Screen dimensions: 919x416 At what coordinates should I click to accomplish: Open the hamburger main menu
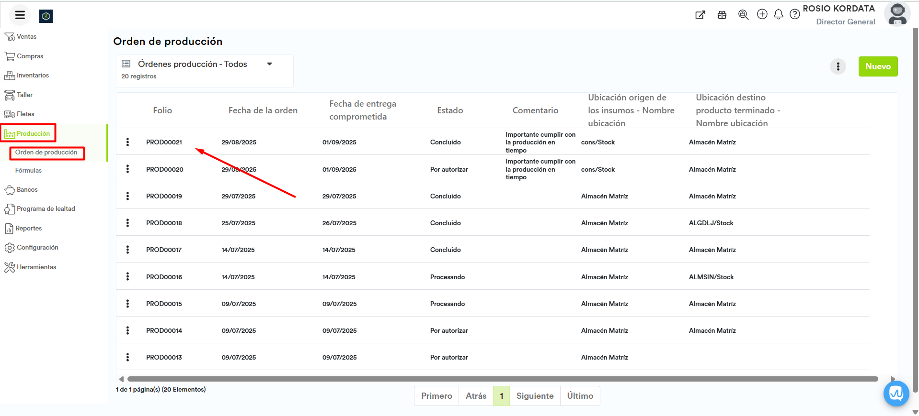pyautogui.click(x=20, y=15)
